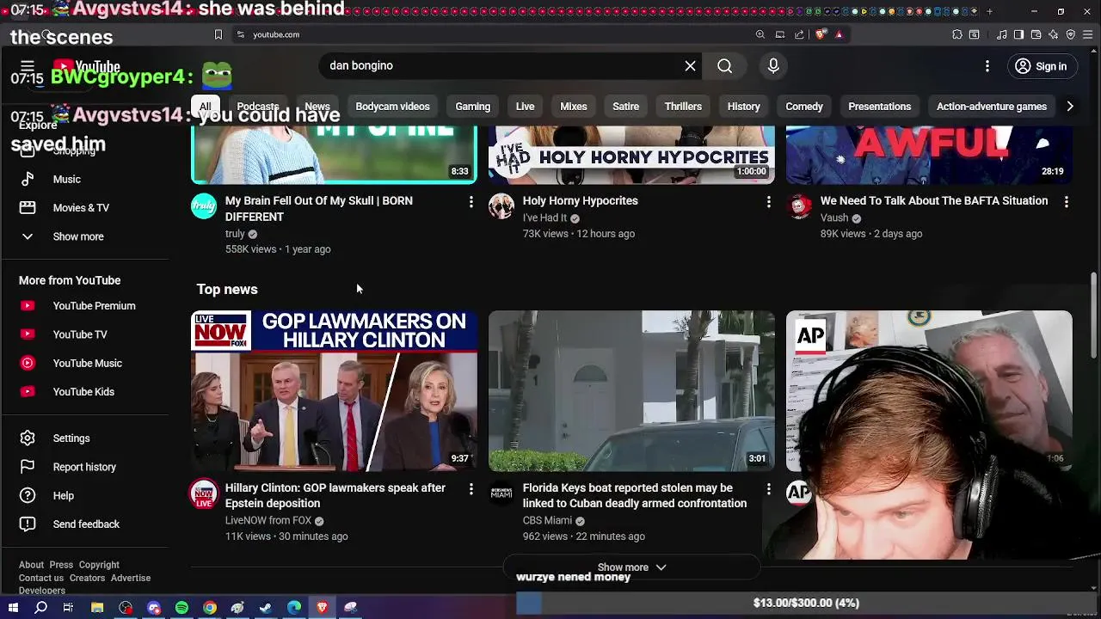Open We Need To Talk About BAFTA video title
1101x619 pixels.
click(x=934, y=201)
